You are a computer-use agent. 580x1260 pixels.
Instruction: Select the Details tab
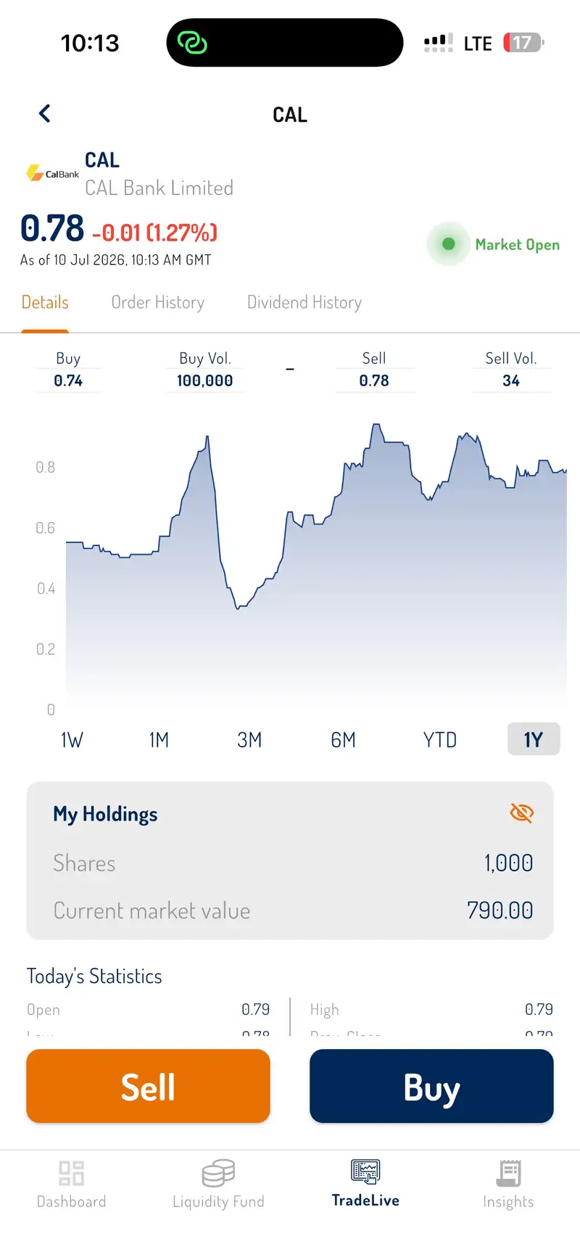click(45, 302)
